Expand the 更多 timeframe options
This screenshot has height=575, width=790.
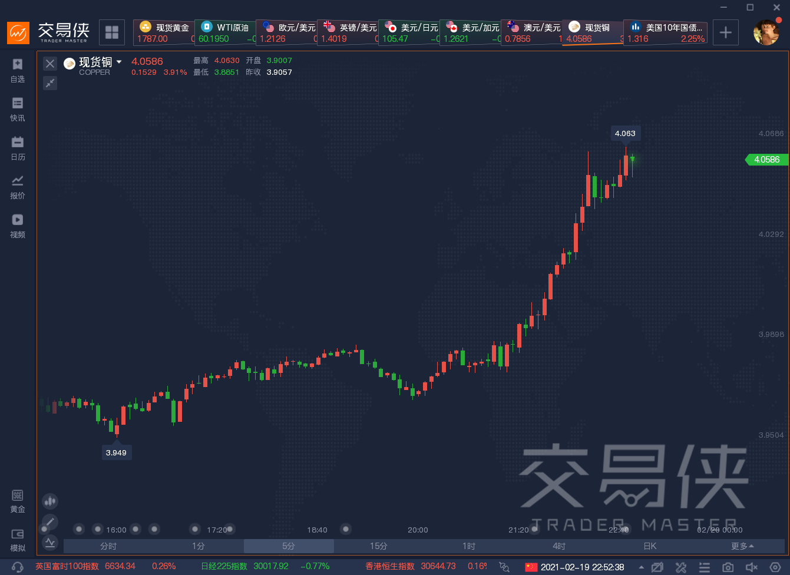[x=742, y=546]
